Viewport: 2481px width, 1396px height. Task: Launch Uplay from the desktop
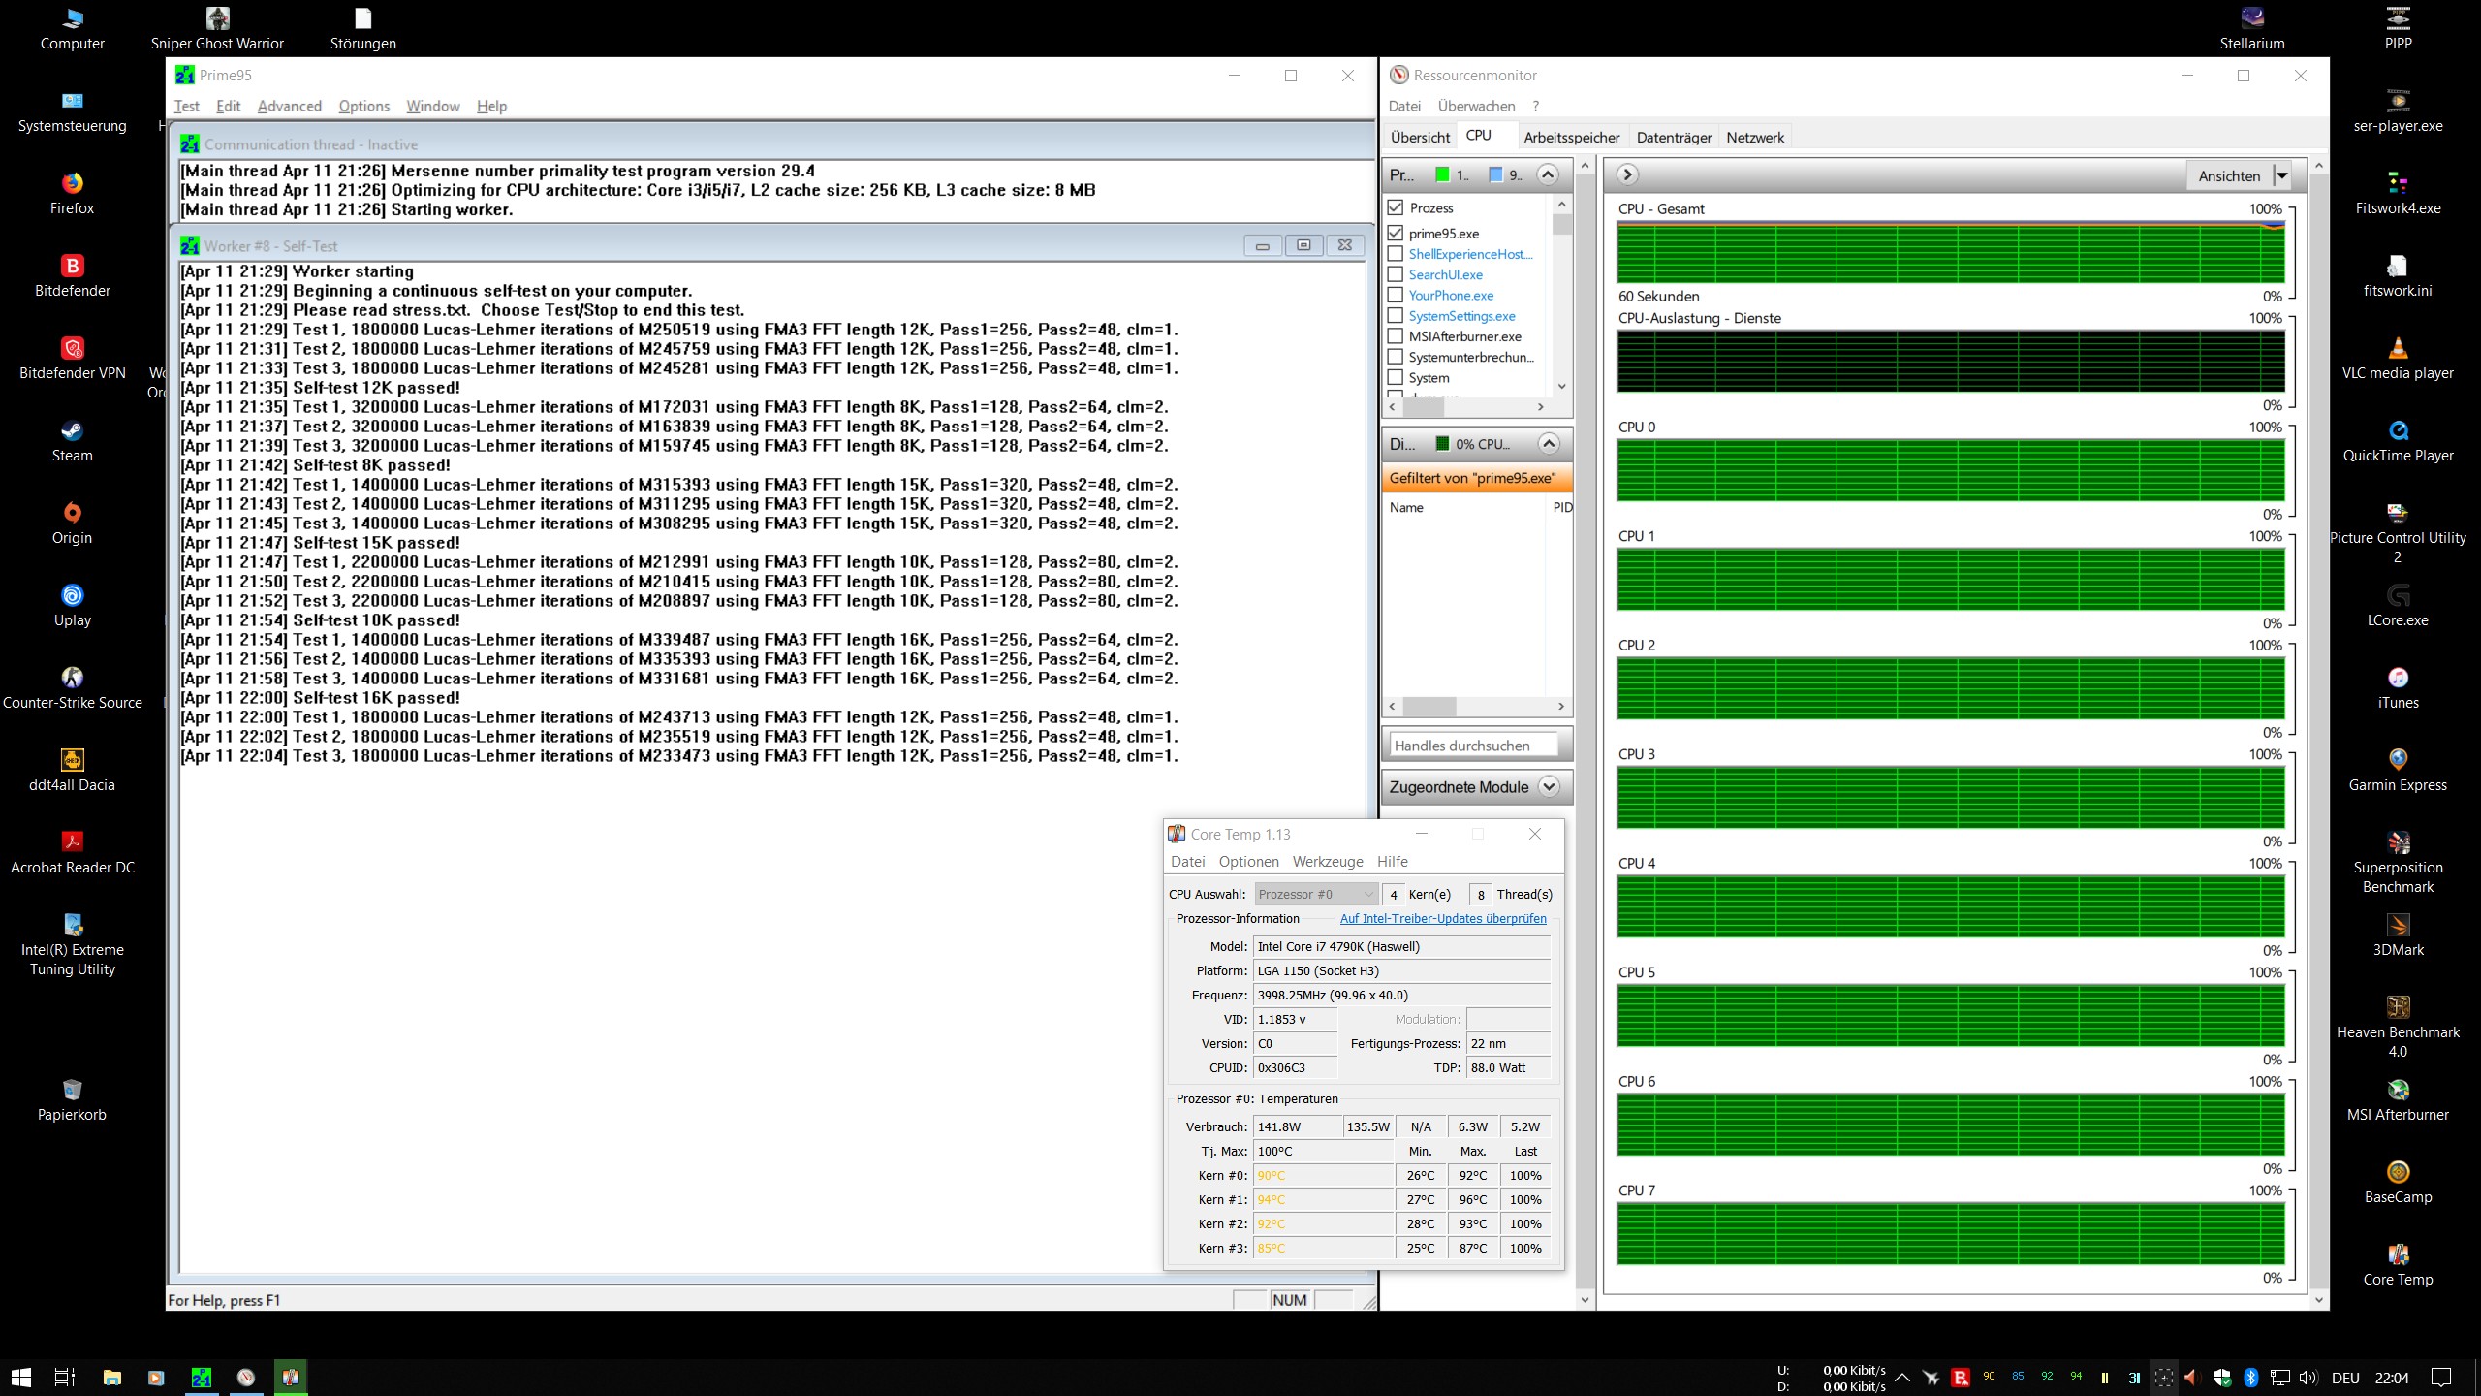(x=72, y=606)
